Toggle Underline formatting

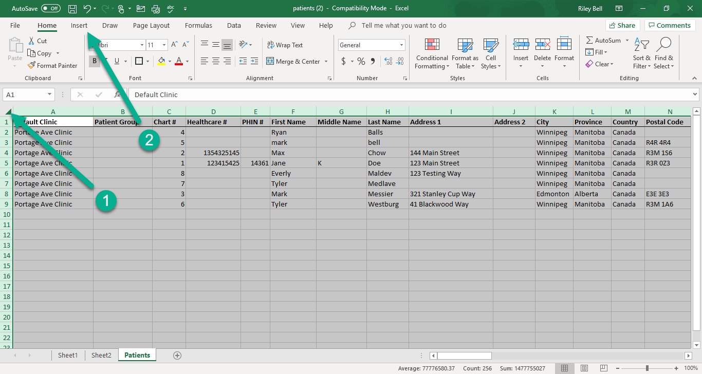click(117, 61)
